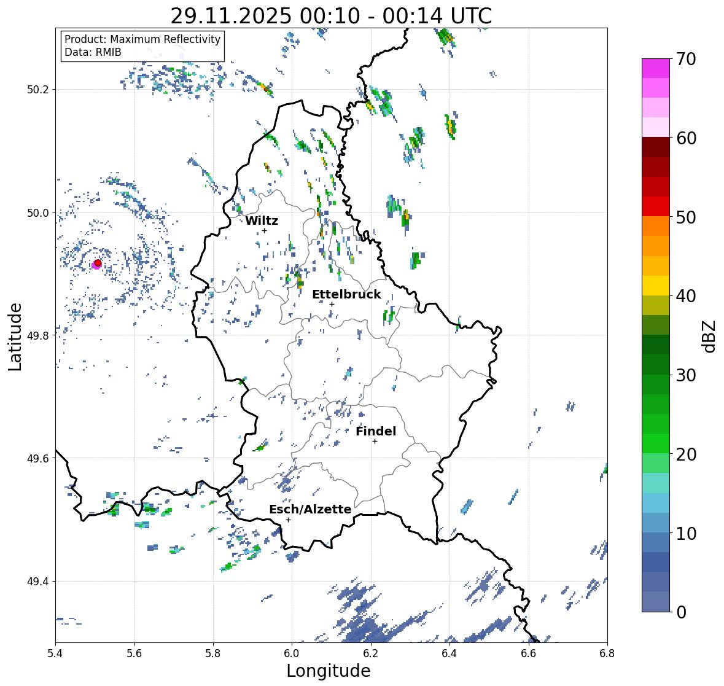Image resolution: width=724 pixels, height=686 pixels.
Task: Click the orange colorbar segment at 50
Action: tap(656, 226)
